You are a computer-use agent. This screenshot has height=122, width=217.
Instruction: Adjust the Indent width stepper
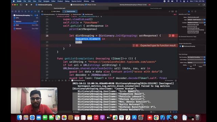[x=205, y=65]
